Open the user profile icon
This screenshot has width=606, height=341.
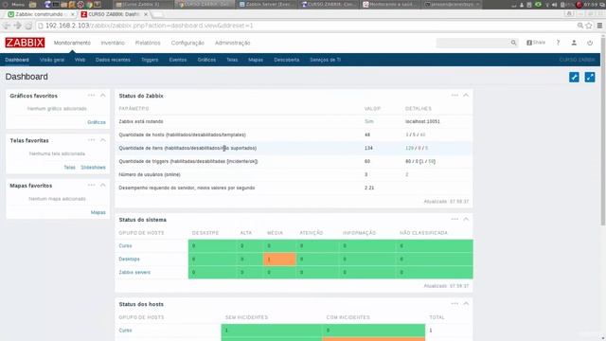click(x=574, y=43)
